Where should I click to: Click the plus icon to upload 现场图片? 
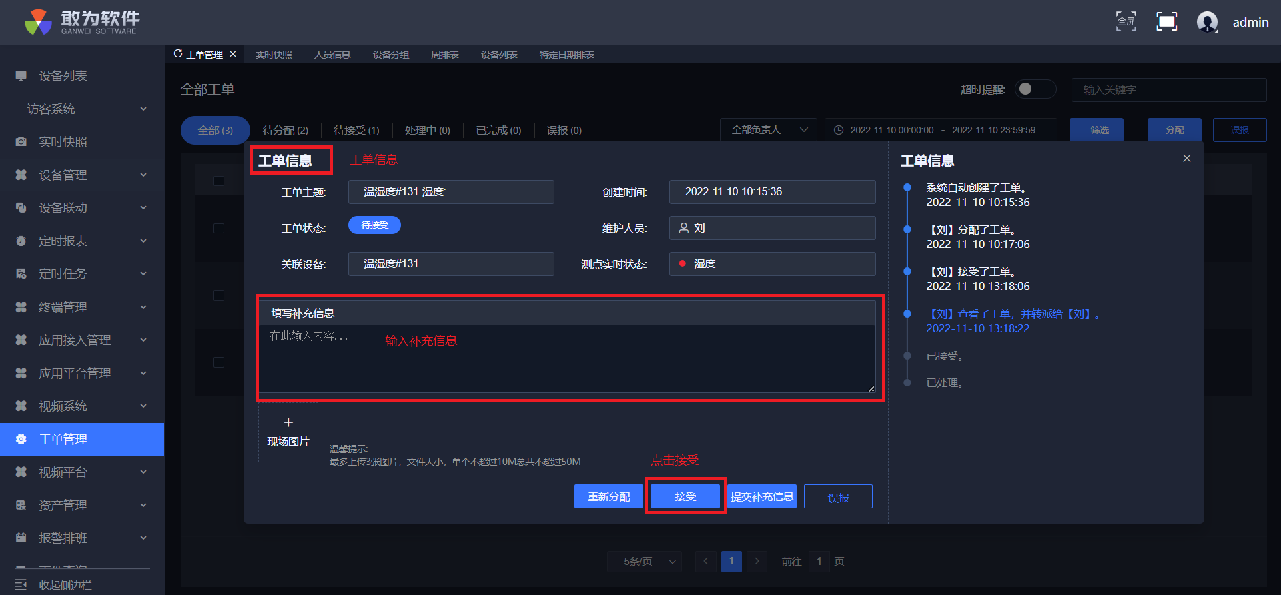coord(288,422)
